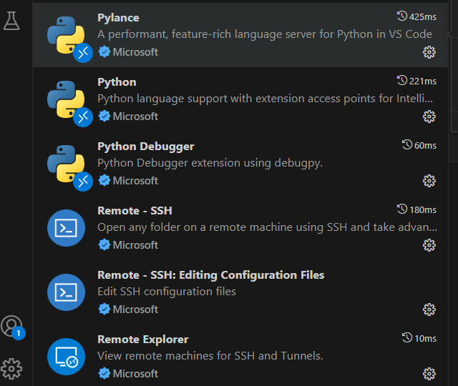Open gear for Remote - SSH: Editing Configuration Files
The height and width of the screenshot is (386, 458).
(429, 310)
